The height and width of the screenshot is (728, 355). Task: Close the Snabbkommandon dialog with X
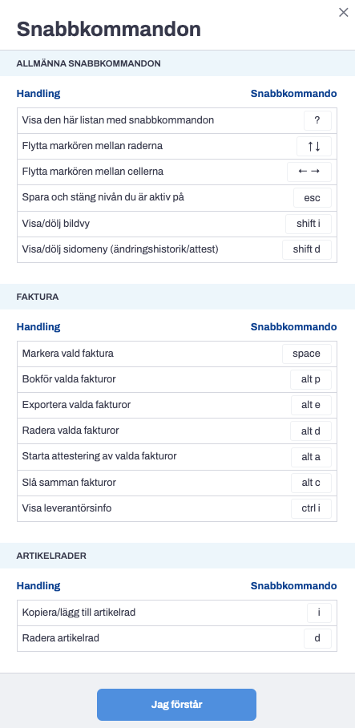click(344, 13)
